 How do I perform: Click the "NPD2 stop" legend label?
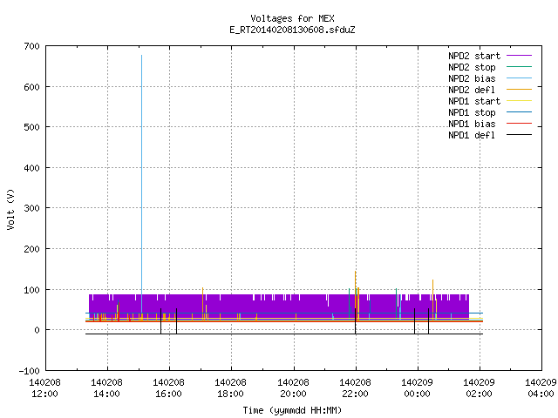pyautogui.click(x=472, y=67)
